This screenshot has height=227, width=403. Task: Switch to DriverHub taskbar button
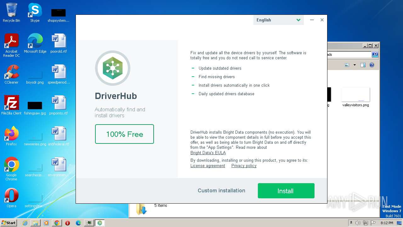click(100, 223)
